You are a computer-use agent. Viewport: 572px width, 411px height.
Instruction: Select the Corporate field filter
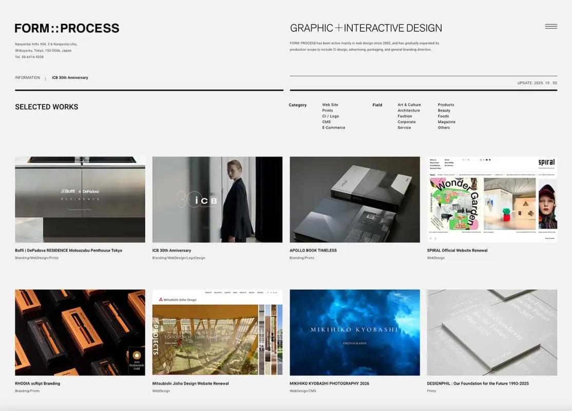(406, 122)
